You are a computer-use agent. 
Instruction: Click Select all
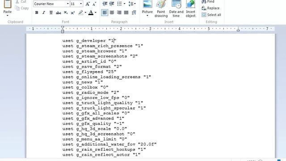pyautogui.click(x=211, y=15)
